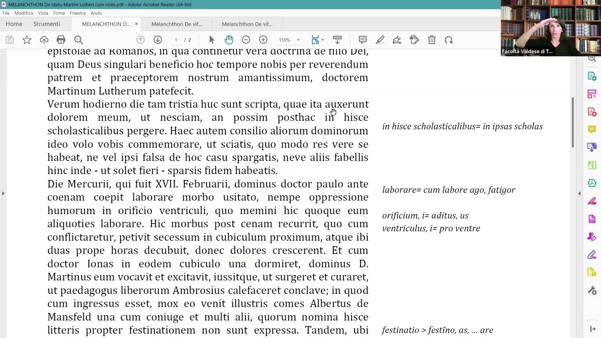Screen dimensions: 601x338
Task: Go to previous page arrow
Action: click(140, 40)
